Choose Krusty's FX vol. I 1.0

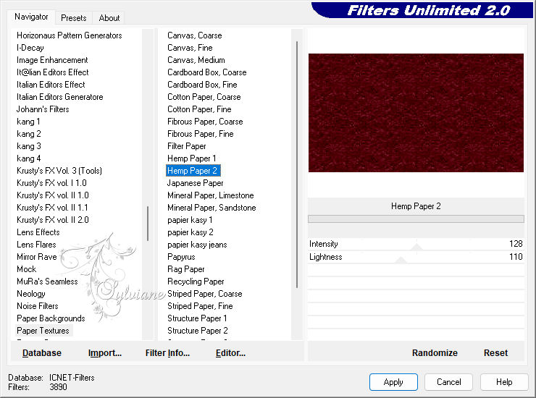click(51, 183)
